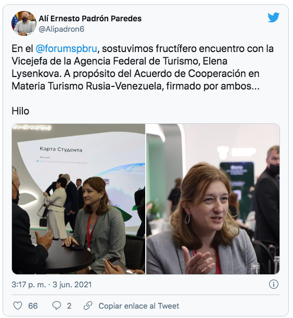The height and width of the screenshot is (318, 293).
Task: Open the @Alipadron6 handle
Action: pos(61,29)
